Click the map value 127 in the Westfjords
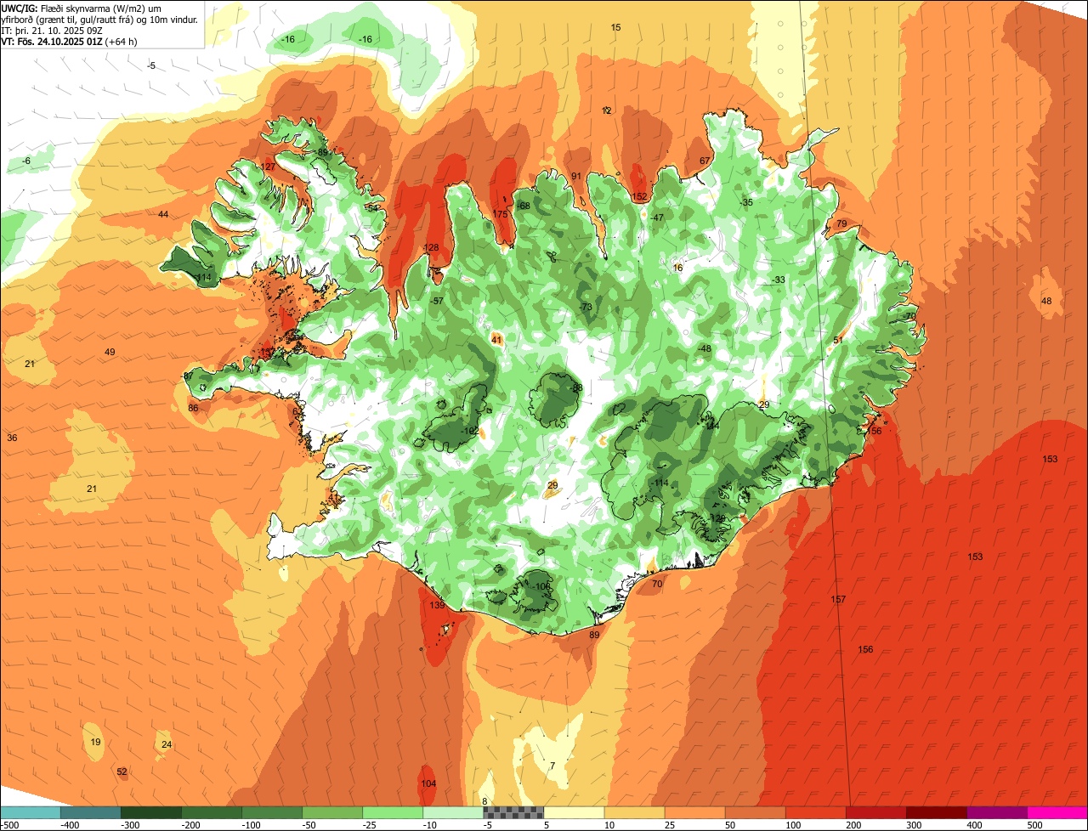This screenshot has width=1088, height=831. 268,167
